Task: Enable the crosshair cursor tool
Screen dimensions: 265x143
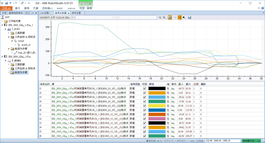Action: point(176,17)
